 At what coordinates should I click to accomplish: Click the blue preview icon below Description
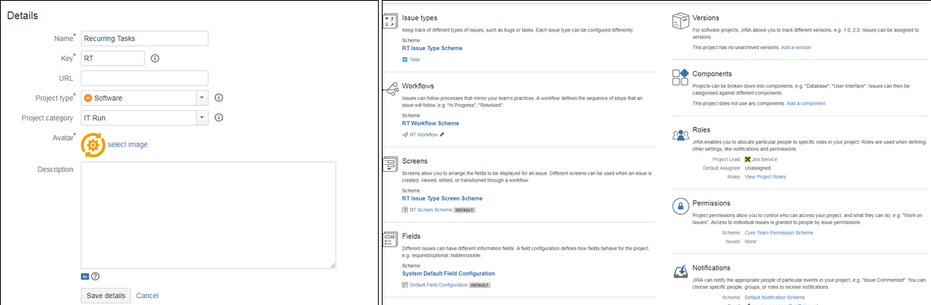coord(85,276)
